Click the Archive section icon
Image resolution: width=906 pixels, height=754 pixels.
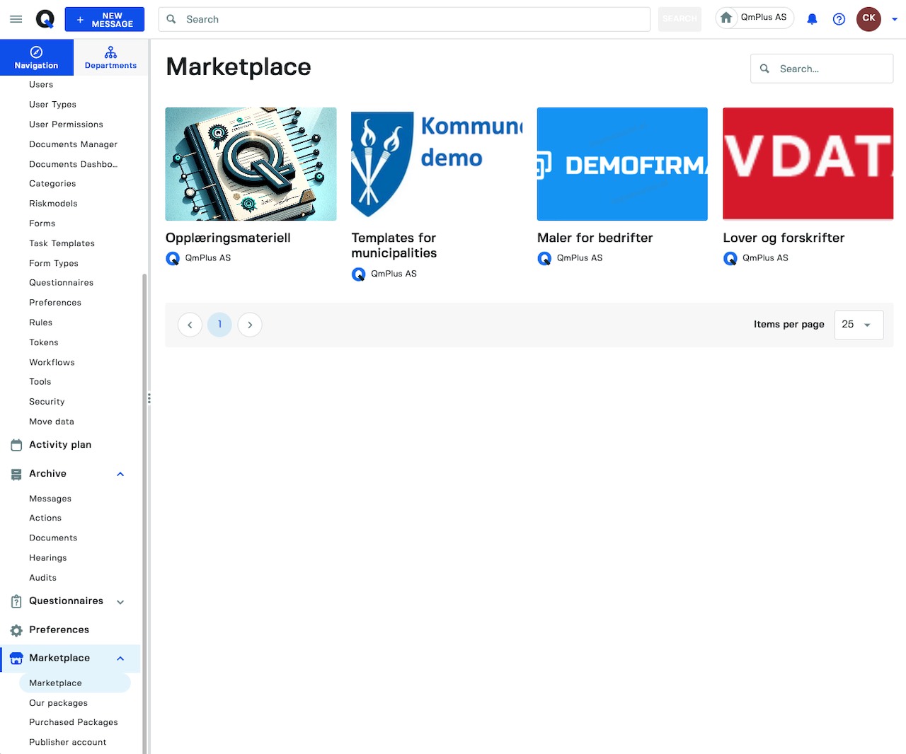click(16, 474)
